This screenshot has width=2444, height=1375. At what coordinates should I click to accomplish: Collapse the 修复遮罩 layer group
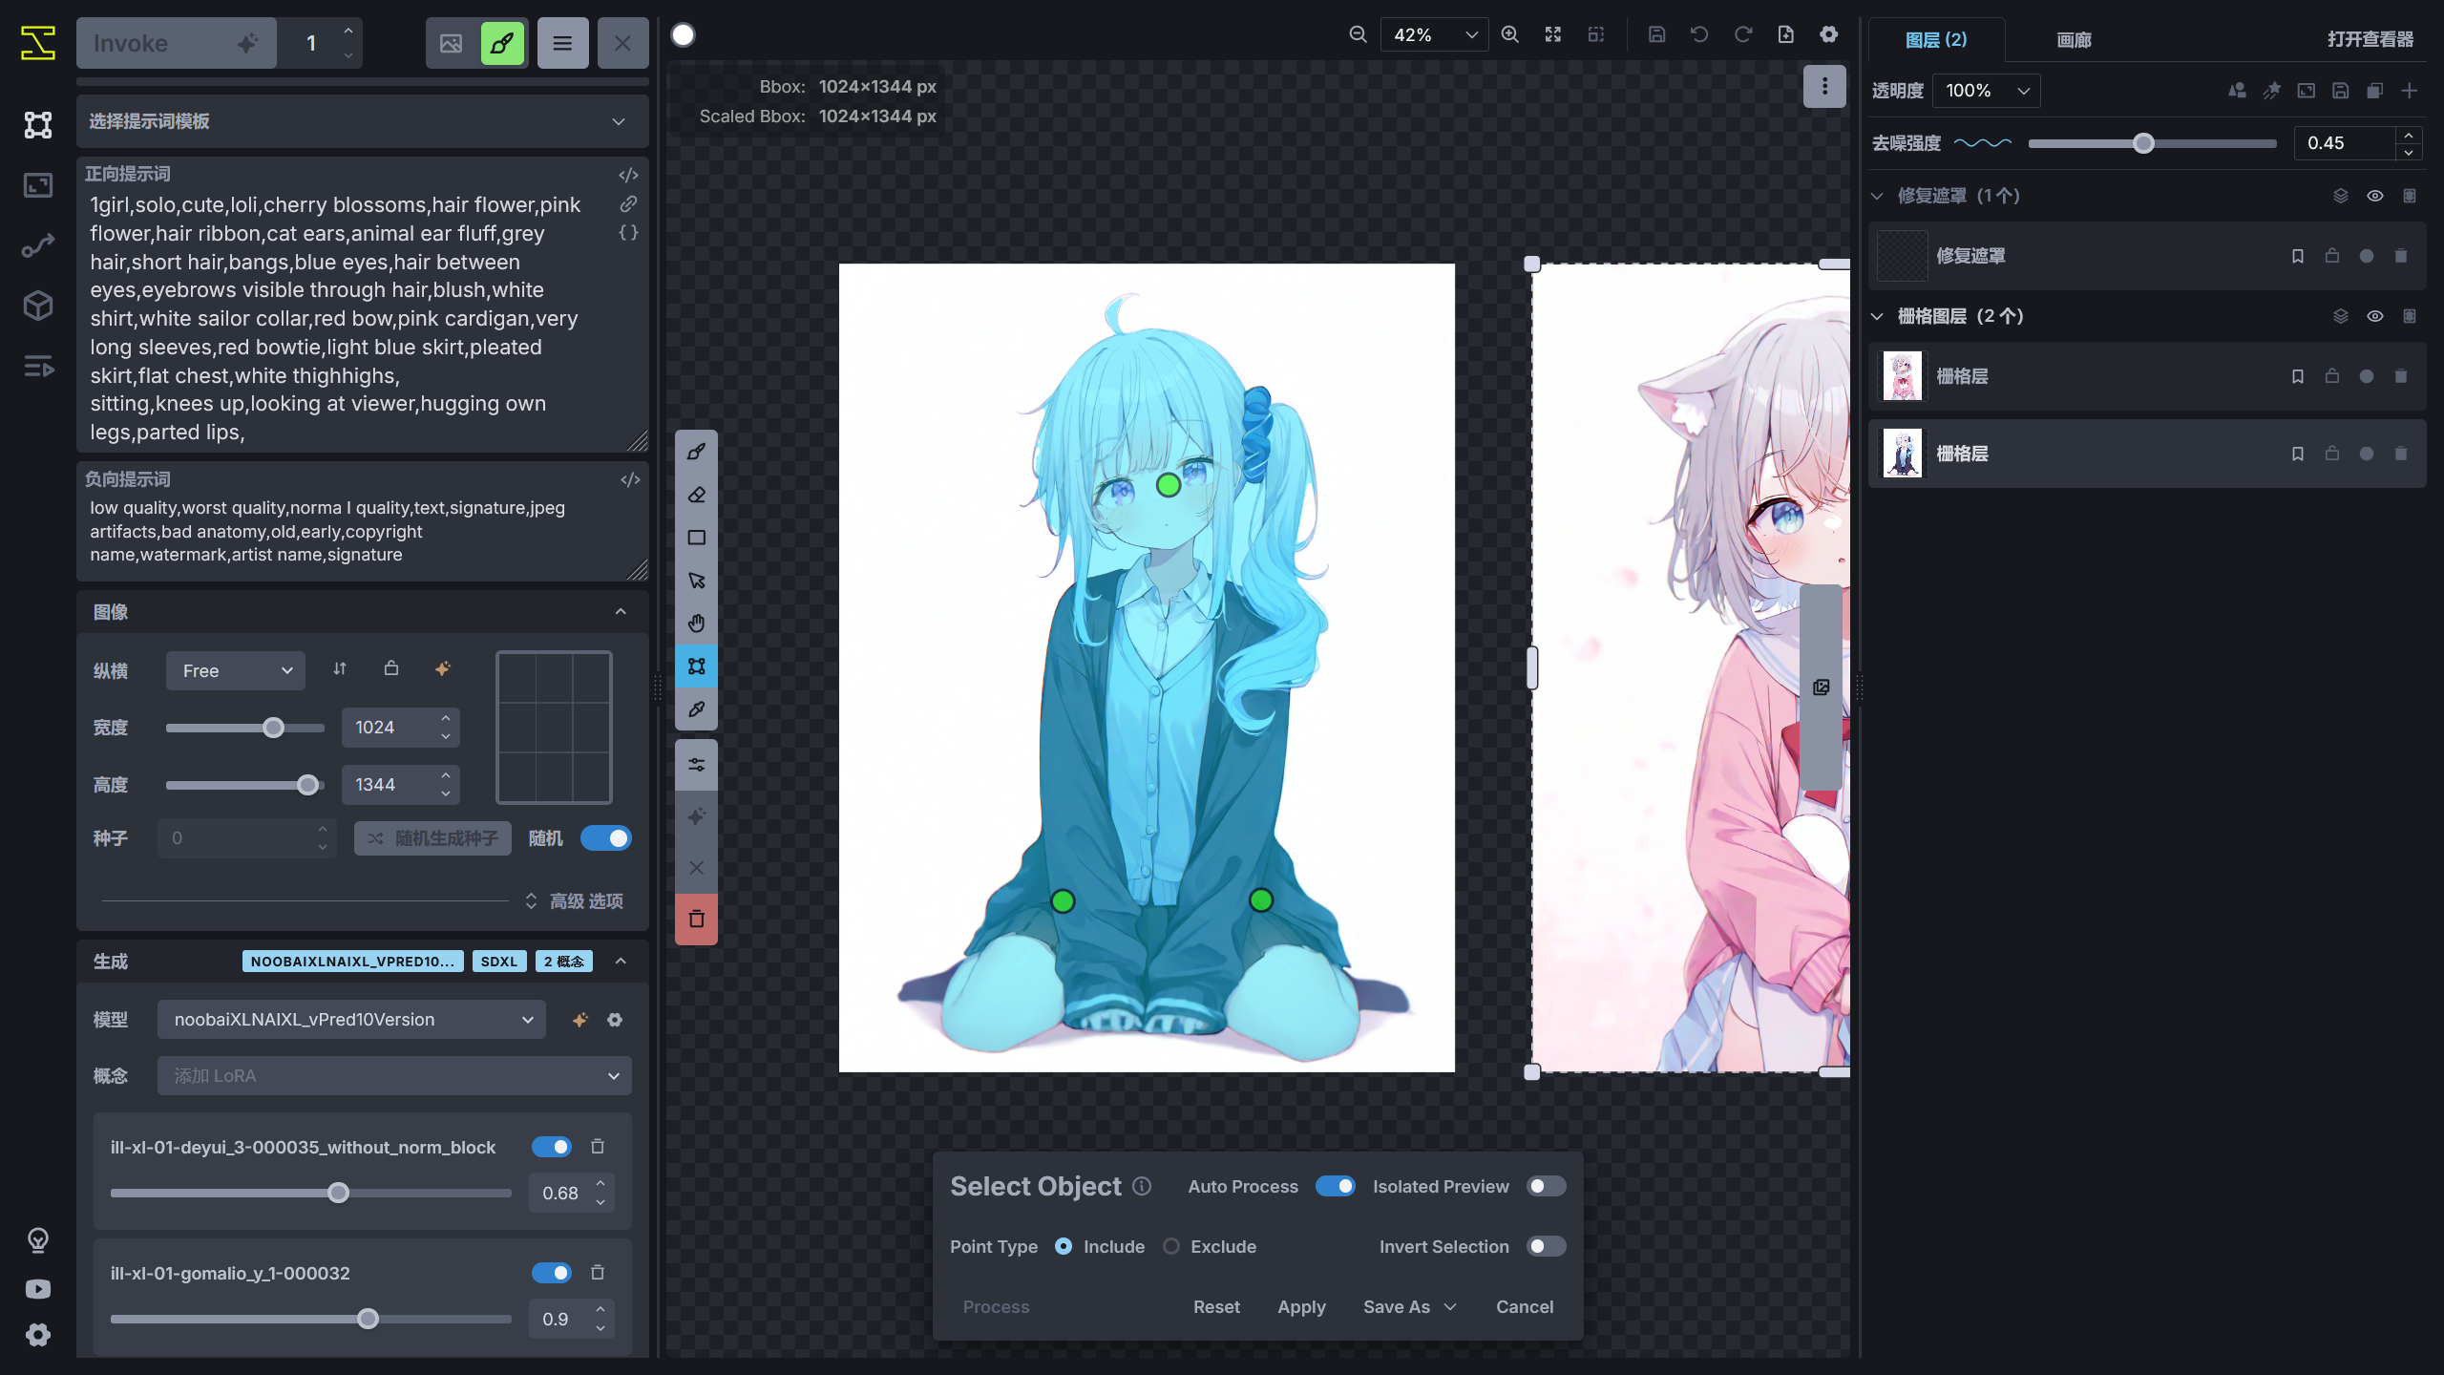click(x=1877, y=195)
